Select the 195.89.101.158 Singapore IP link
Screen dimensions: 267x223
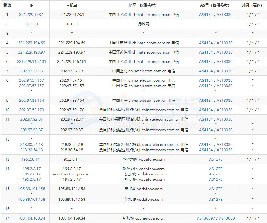[x=31, y=189]
